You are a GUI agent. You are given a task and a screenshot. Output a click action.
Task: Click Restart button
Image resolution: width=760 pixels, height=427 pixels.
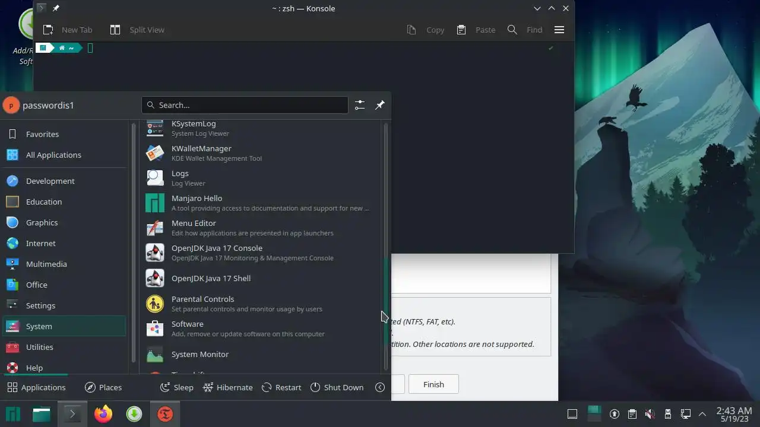(x=281, y=387)
